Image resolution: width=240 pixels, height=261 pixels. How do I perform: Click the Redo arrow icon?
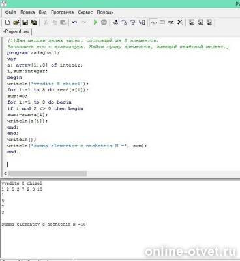pyautogui.click(x=83, y=22)
